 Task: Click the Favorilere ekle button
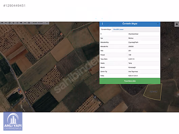tap(130, 81)
